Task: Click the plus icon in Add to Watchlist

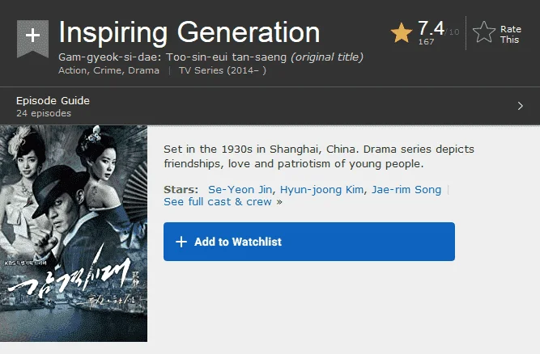Action: click(x=181, y=242)
